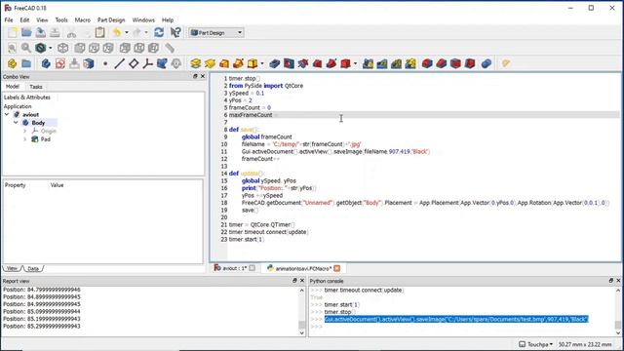Expand the Pad tree node
Viewport: 624px width, 351px height.
(x=25, y=139)
